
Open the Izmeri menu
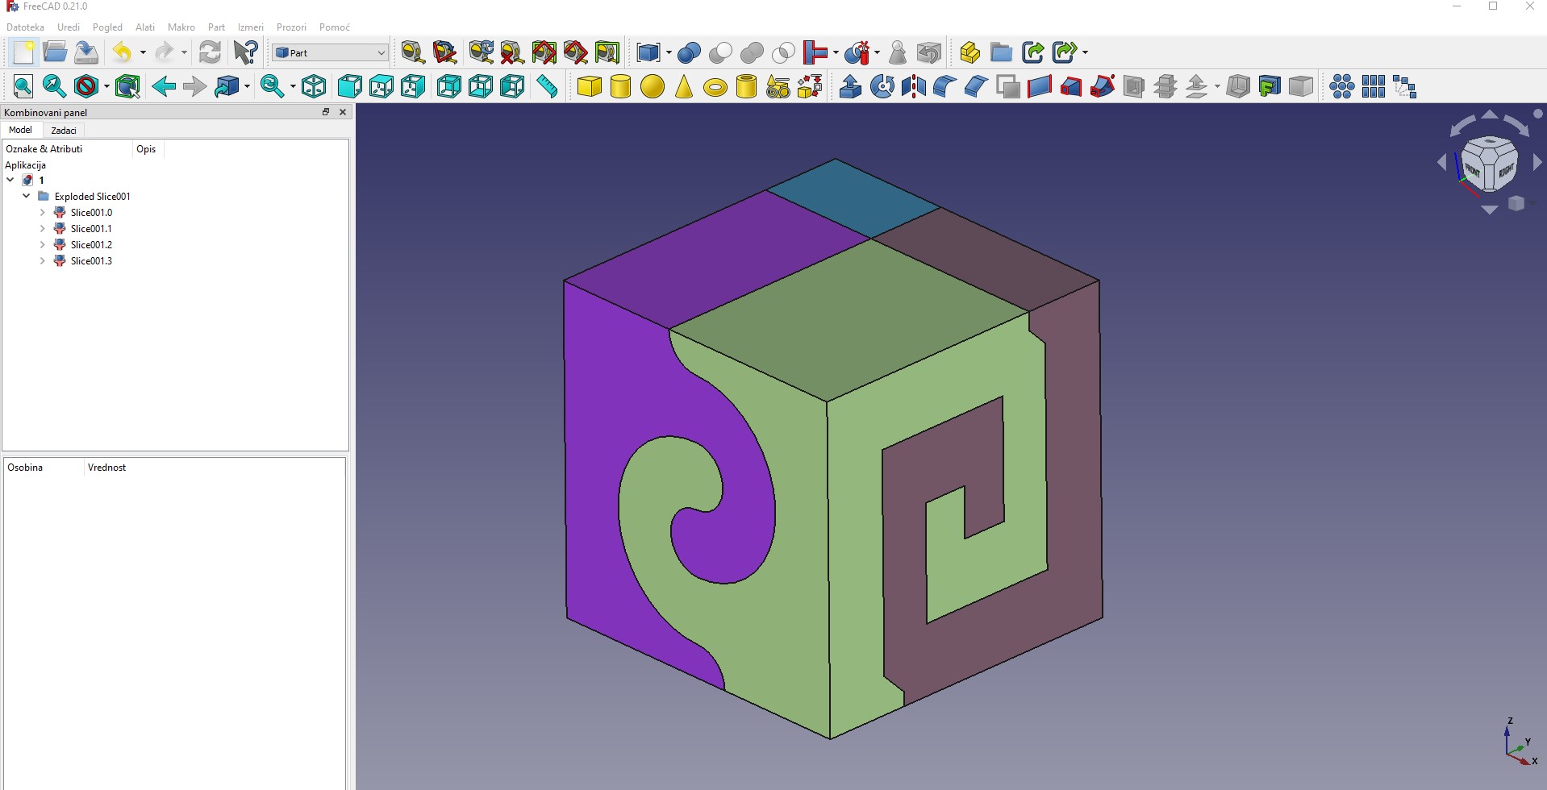(x=251, y=27)
